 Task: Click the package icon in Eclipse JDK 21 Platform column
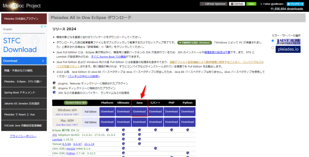[107, 130]
